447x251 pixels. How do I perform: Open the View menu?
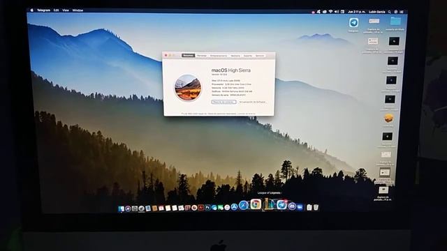(x=66, y=10)
